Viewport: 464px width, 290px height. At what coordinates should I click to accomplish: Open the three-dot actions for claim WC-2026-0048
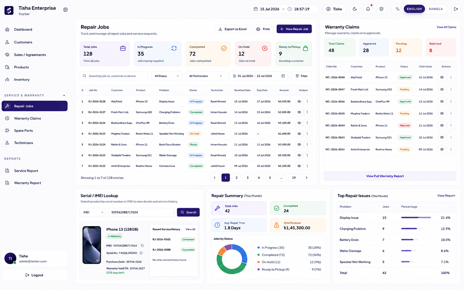point(451,77)
